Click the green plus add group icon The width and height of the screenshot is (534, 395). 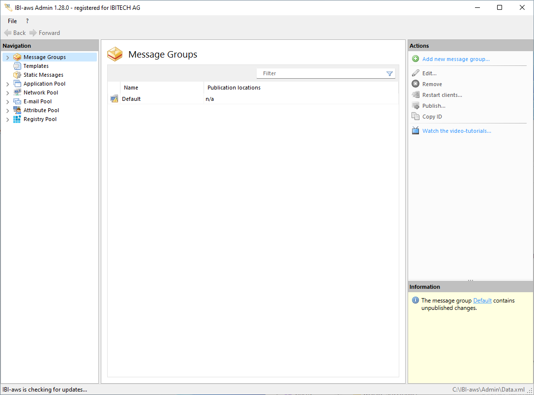pyautogui.click(x=415, y=59)
